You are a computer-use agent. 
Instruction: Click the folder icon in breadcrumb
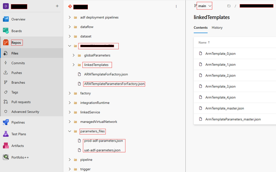coord(229,6)
